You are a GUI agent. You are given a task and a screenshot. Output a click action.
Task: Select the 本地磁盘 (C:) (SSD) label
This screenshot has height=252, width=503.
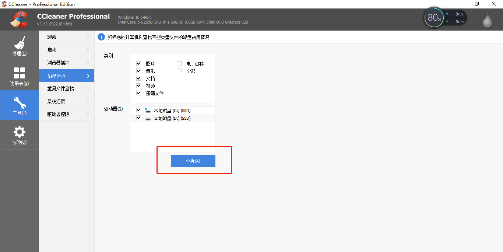click(172, 111)
